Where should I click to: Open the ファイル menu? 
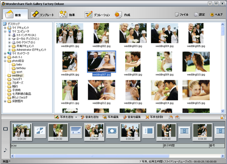(x=182, y=14)
